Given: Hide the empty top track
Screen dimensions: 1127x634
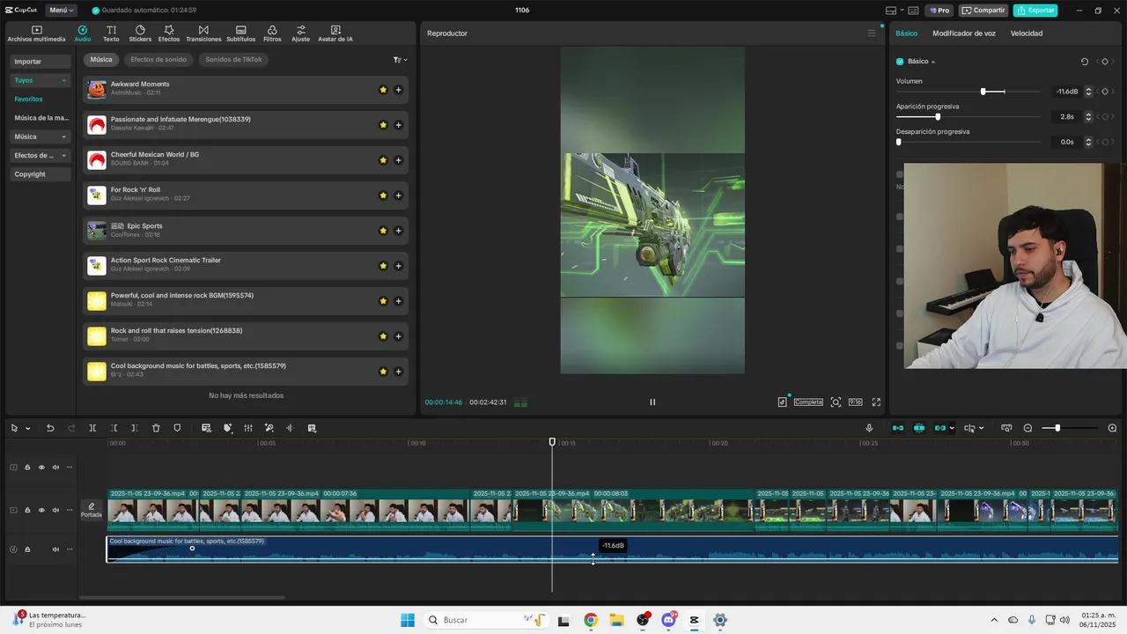Looking at the screenshot, I should (x=41, y=468).
